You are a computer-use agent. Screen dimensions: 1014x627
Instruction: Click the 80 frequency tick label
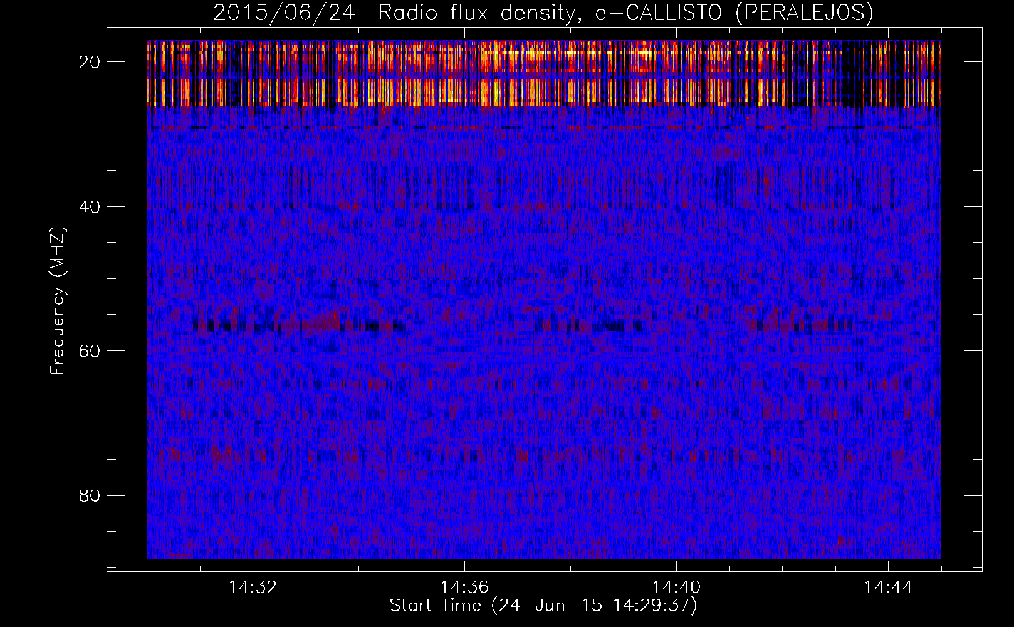(x=90, y=495)
